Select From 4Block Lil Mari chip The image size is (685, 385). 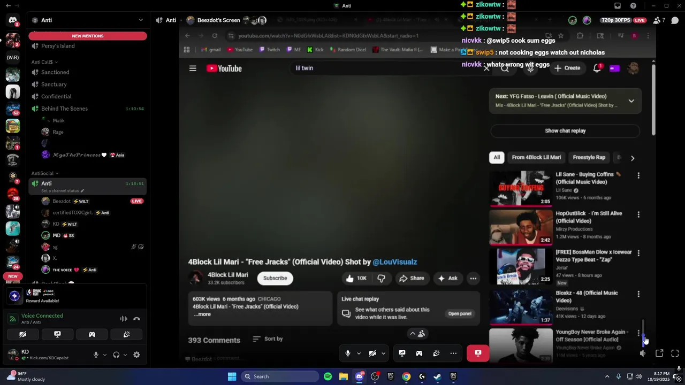point(536,157)
